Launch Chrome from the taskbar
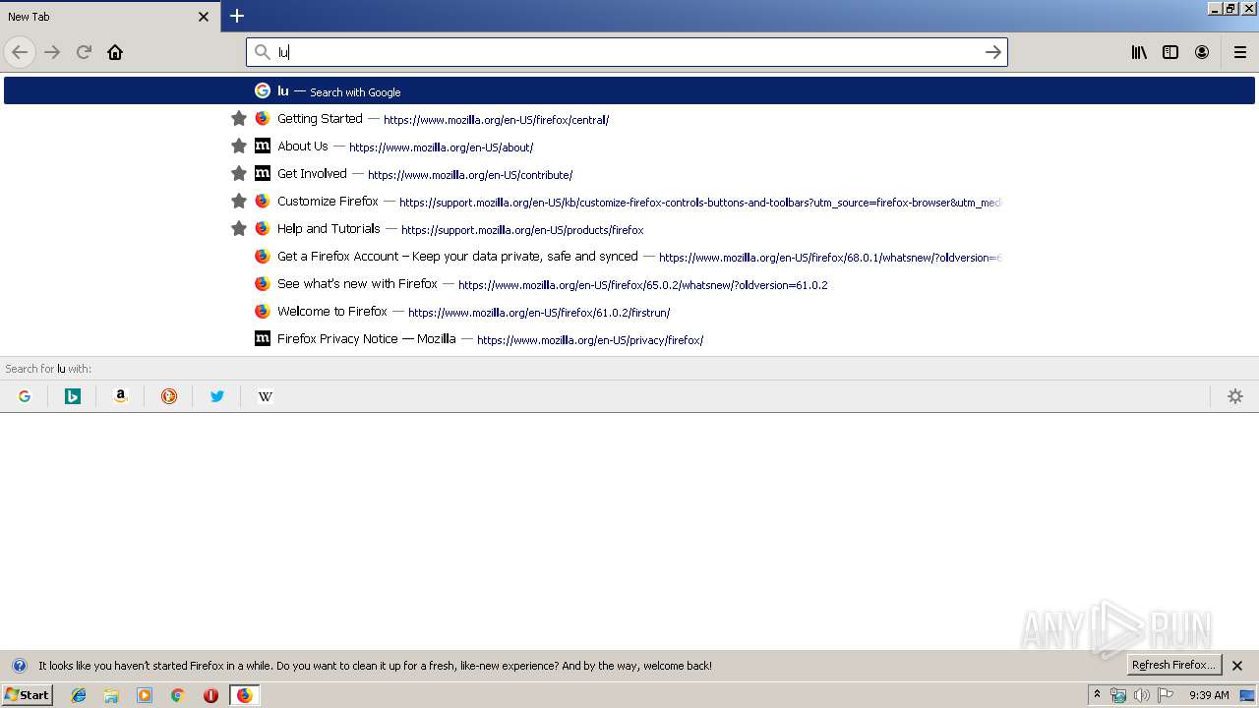 point(178,695)
